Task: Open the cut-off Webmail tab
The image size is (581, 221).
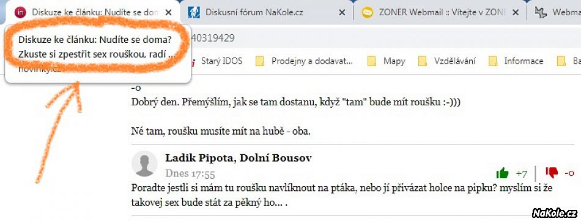Action: 555,13
